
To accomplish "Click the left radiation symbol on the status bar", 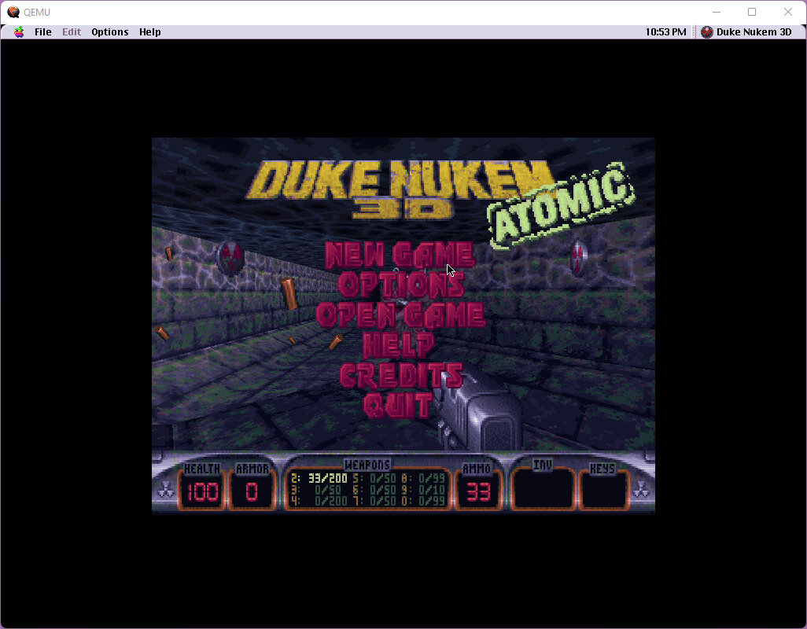I will pos(165,491).
